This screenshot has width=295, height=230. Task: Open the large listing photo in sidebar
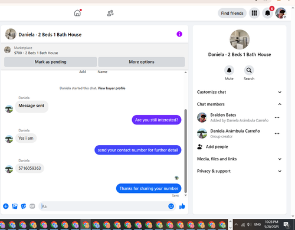coord(240,40)
